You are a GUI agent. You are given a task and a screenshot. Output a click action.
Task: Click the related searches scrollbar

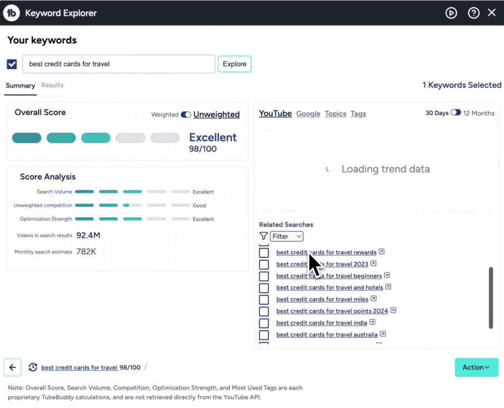click(x=491, y=297)
